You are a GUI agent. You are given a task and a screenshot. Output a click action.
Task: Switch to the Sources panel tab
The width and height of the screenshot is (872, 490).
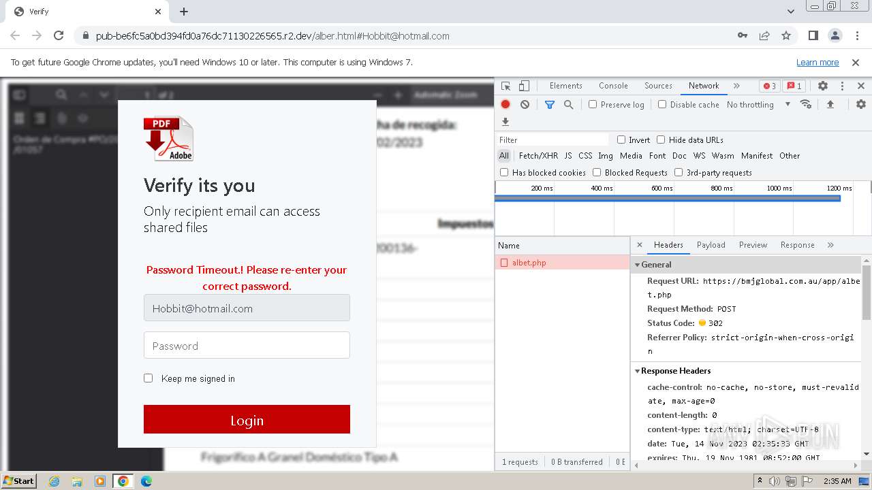(x=658, y=86)
